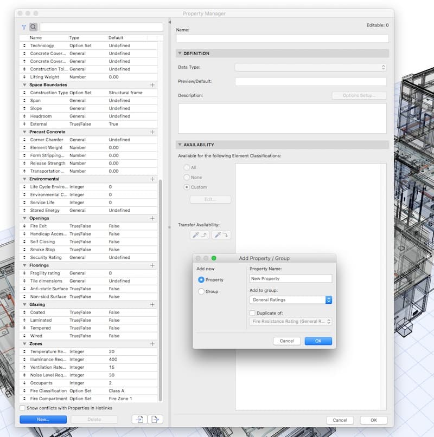
Task: Click the search magnifier icon
Action: click(x=33, y=27)
